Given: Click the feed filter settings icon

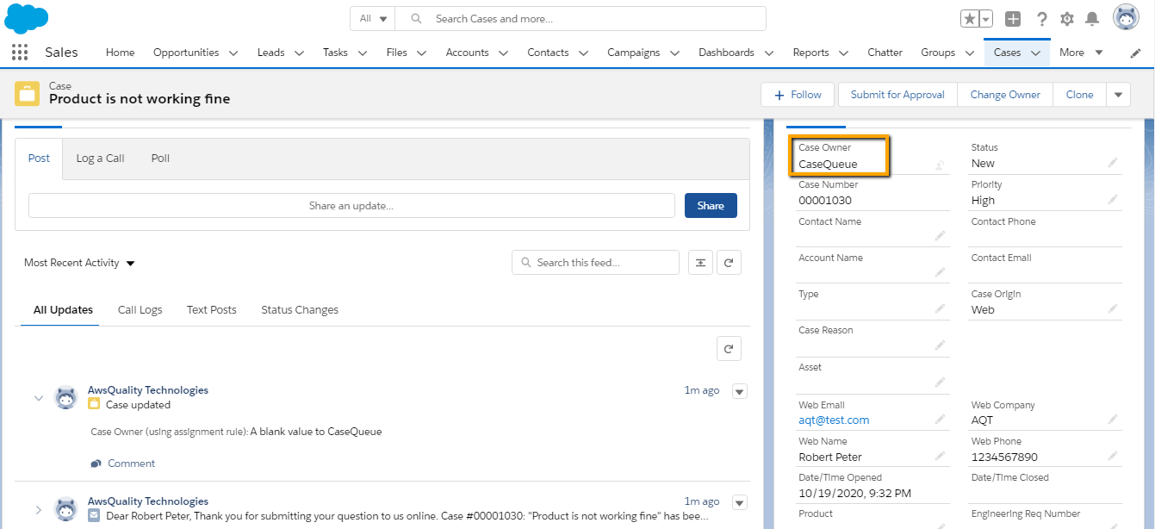Looking at the screenshot, I should [x=701, y=263].
